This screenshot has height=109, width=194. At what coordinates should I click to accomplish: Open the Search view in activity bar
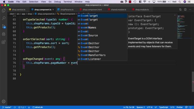click(x=4, y=18)
